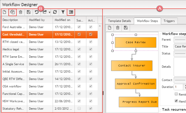
Task: Select the Contact insurer workflow step
Action: click(132, 65)
